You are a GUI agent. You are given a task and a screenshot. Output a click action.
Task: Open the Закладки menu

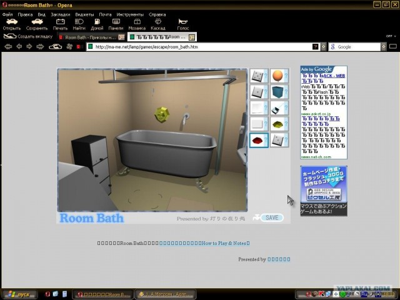click(x=61, y=14)
